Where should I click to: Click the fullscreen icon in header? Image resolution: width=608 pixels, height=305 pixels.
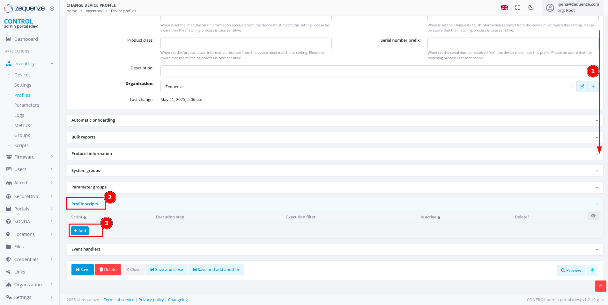pyautogui.click(x=518, y=8)
